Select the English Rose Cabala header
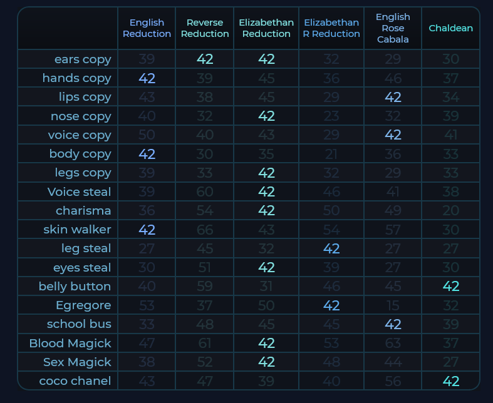This screenshot has width=493, height=403. tap(393, 28)
